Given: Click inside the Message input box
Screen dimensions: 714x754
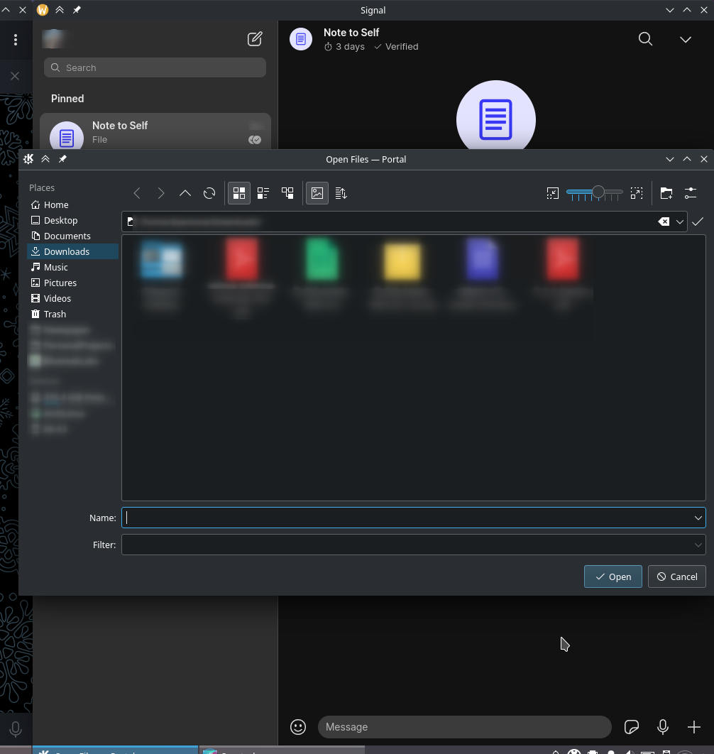Looking at the screenshot, I should (465, 727).
